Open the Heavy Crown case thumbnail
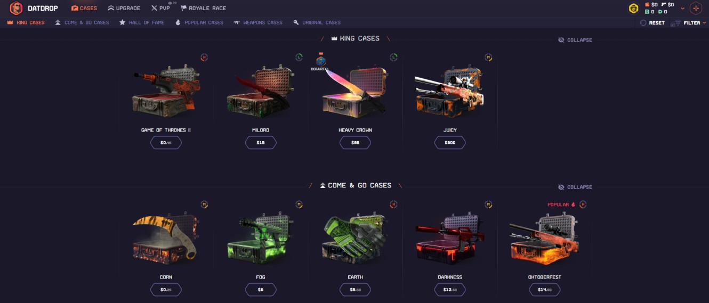This screenshot has width=709, height=303. [354, 91]
